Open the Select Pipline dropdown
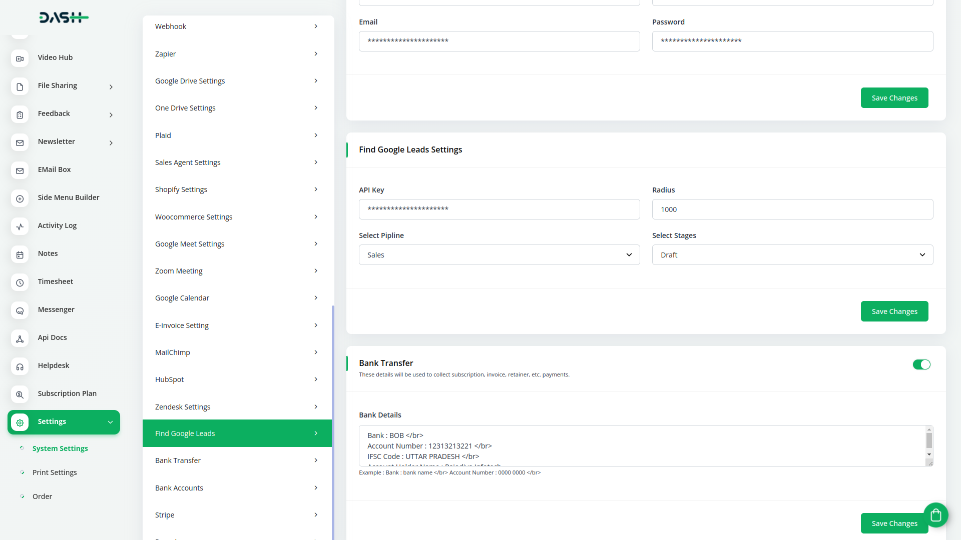The width and height of the screenshot is (961, 540). click(x=499, y=255)
